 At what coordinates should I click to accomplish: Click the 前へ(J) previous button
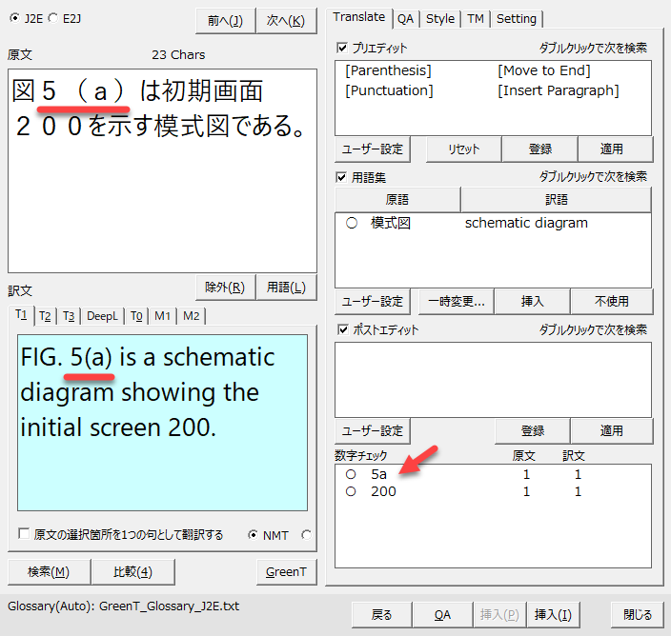pyautogui.click(x=224, y=21)
